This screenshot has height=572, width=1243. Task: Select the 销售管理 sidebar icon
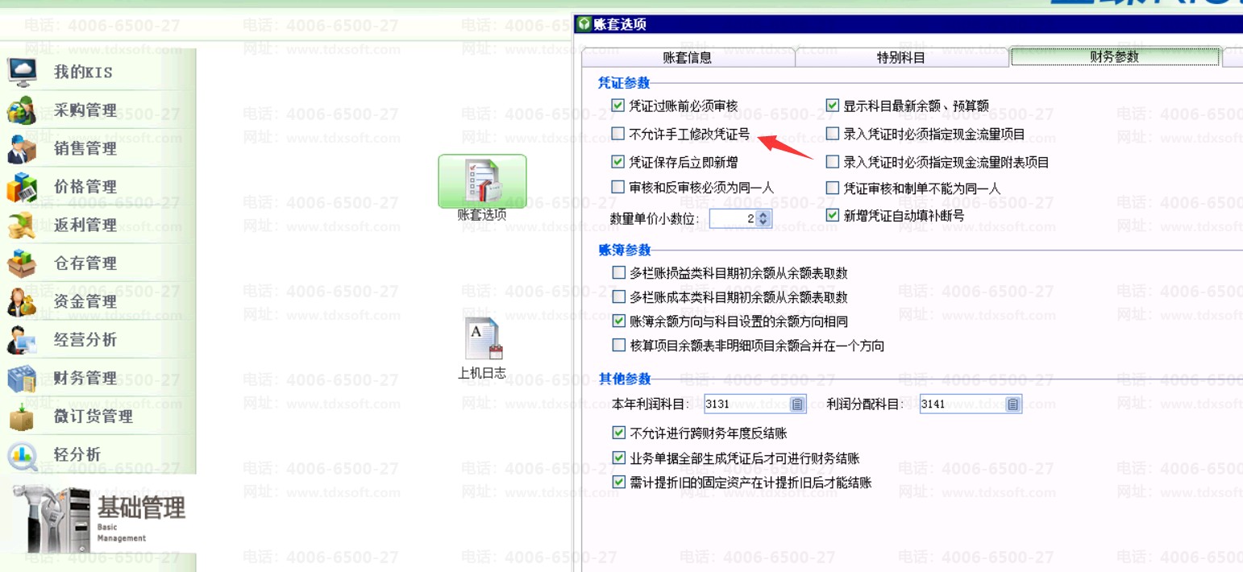coord(22,149)
